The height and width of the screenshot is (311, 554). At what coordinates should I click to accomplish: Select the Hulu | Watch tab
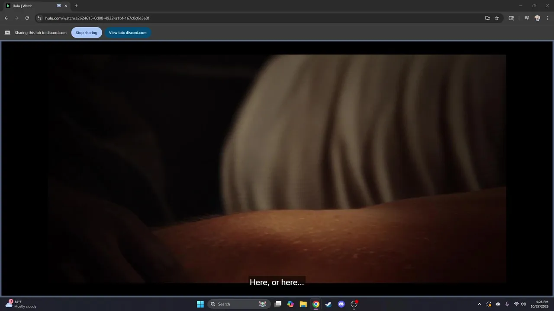click(x=36, y=6)
